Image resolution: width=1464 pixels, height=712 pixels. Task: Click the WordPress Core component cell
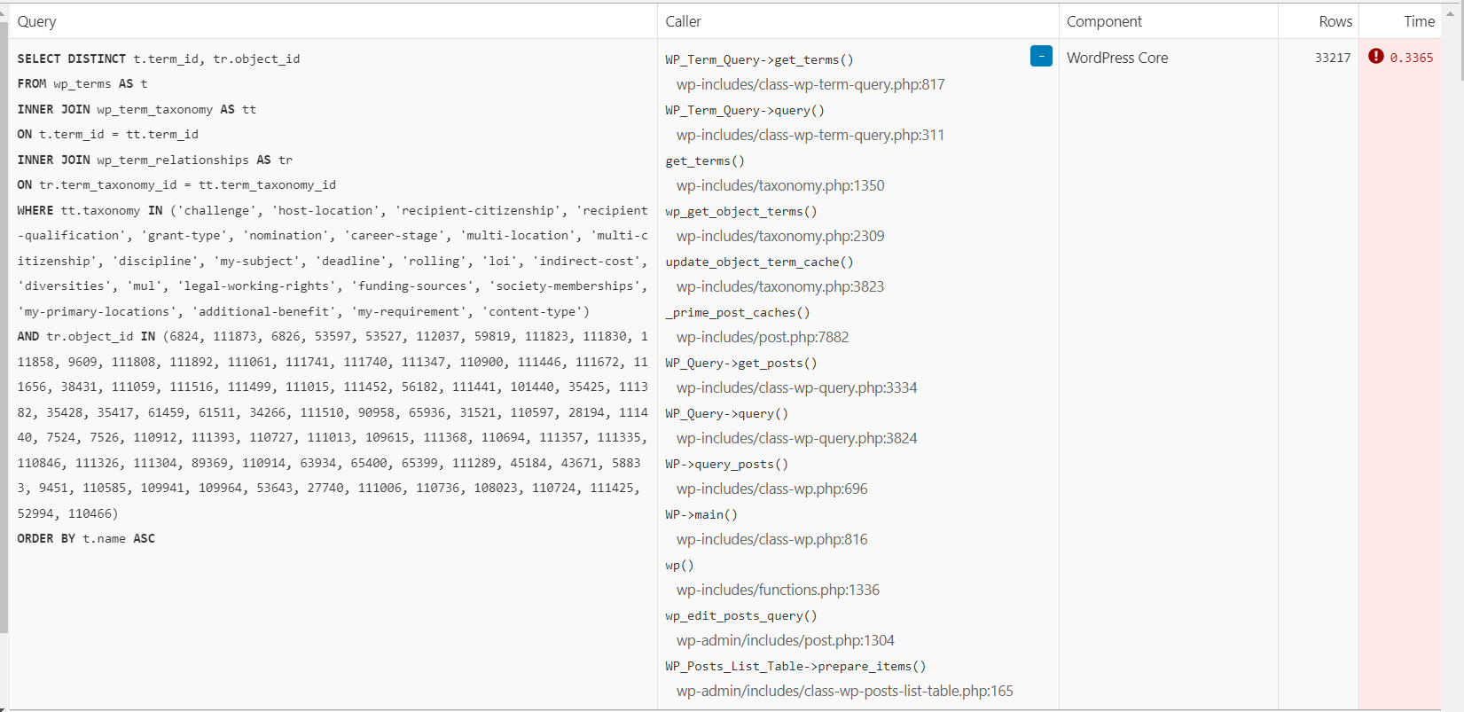(1117, 58)
